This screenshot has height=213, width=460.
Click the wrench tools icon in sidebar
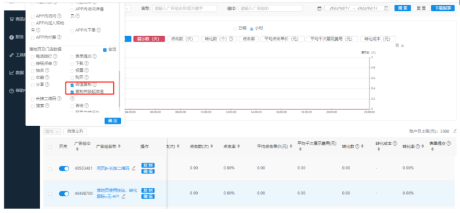(11, 55)
